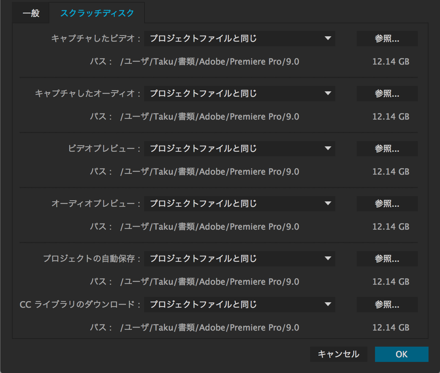Open the キャプチャしたオーディオ location dropdown

click(240, 93)
